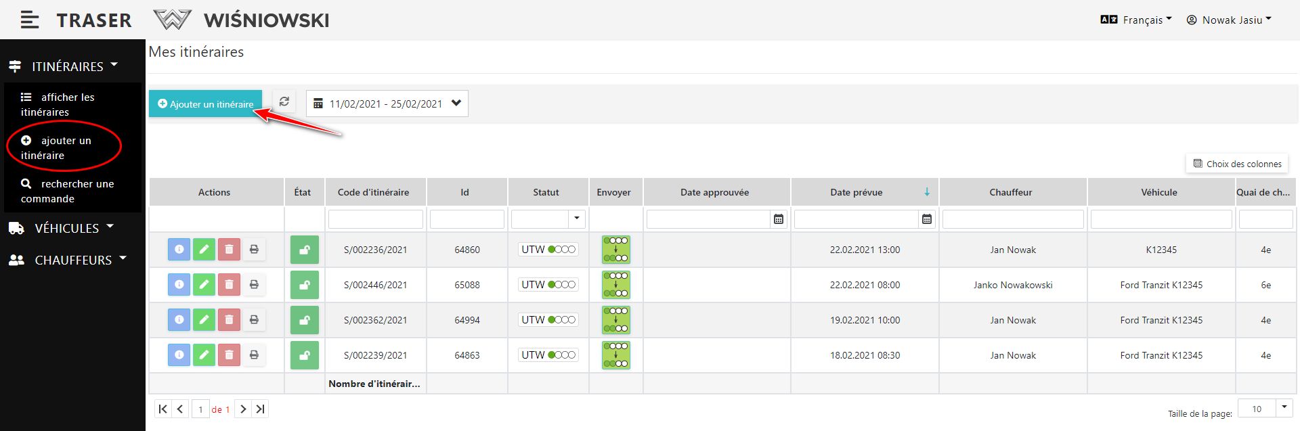This screenshot has width=1300, height=431.
Task: Click the Chauffeur filter input field
Action: [x=1012, y=219]
